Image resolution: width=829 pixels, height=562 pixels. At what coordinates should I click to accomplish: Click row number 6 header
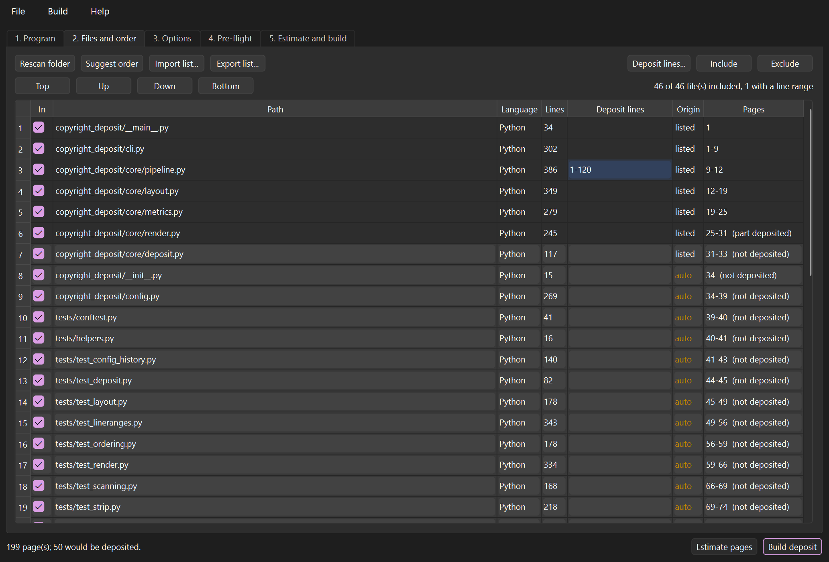tap(23, 233)
